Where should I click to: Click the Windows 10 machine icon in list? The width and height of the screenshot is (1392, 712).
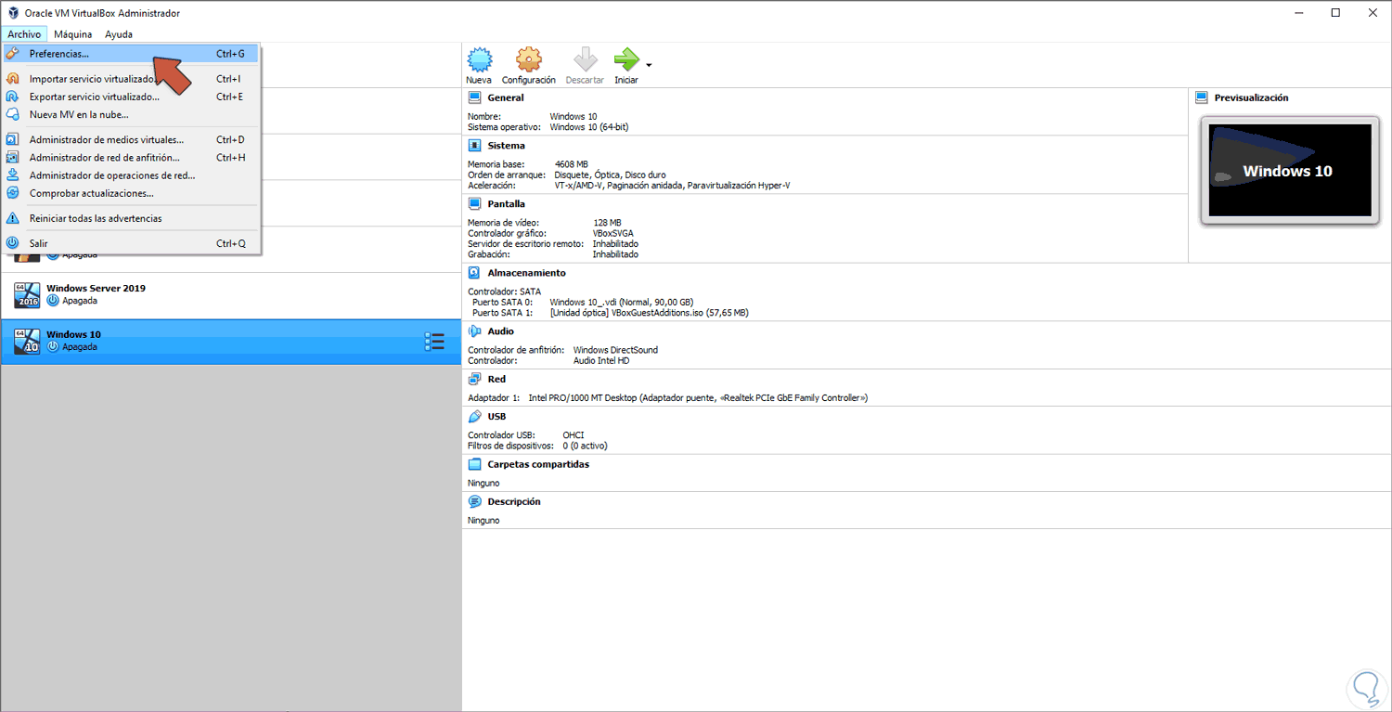27,342
